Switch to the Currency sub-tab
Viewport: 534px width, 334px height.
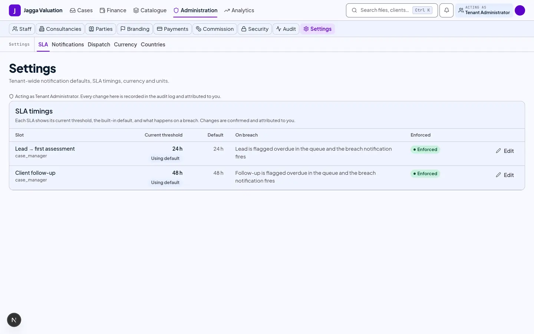125,45
